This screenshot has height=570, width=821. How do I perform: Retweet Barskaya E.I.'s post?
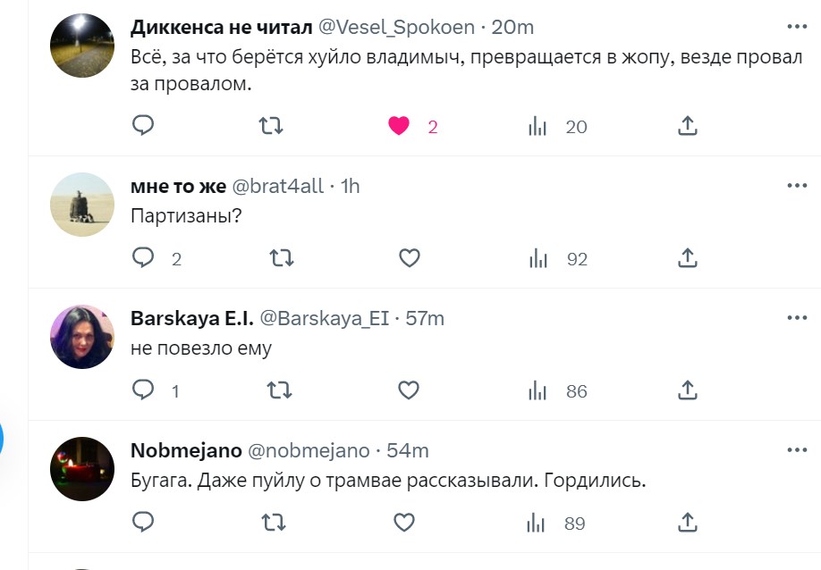click(x=280, y=390)
